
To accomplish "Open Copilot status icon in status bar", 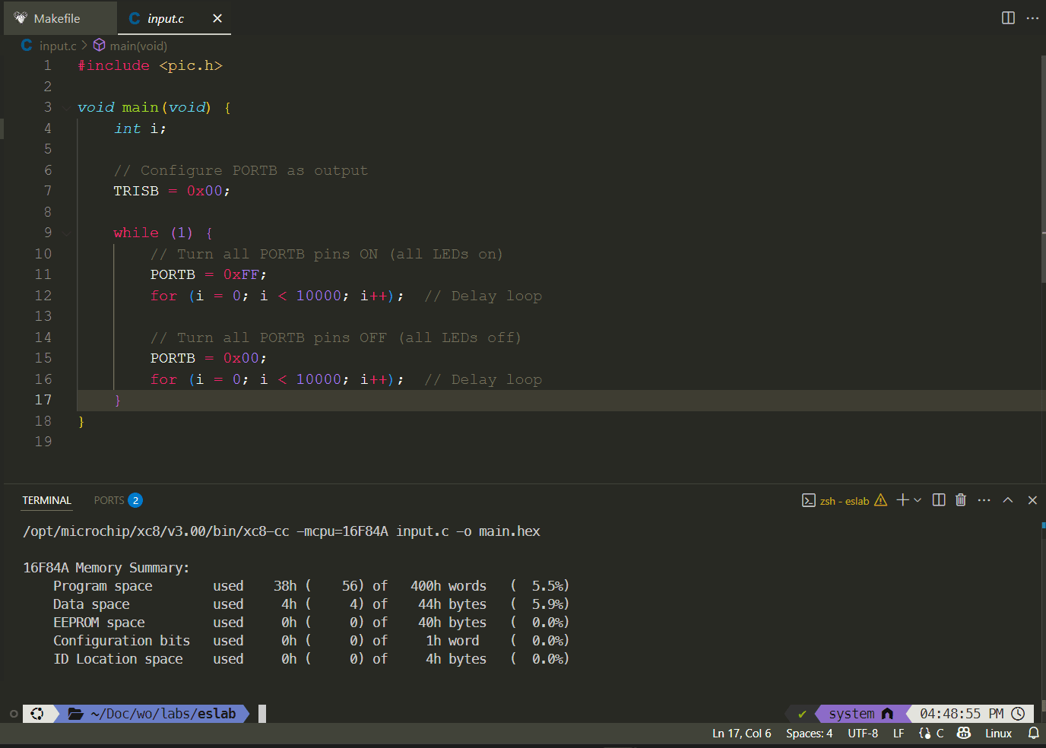I will tap(964, 734).
